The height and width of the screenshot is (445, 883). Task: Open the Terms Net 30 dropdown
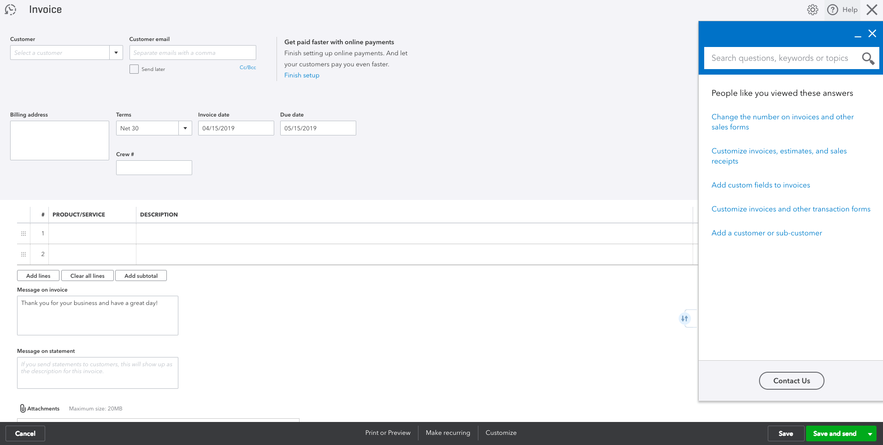pyautogui.click(x=185, y=128)
